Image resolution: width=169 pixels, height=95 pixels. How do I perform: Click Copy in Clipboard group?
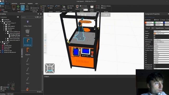pyautogui.click(x=2, y=6)
